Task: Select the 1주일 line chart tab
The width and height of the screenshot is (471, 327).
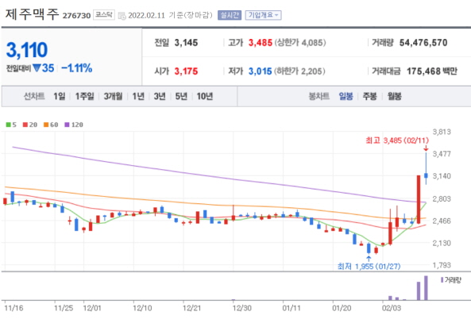Action: pos(84,96)
